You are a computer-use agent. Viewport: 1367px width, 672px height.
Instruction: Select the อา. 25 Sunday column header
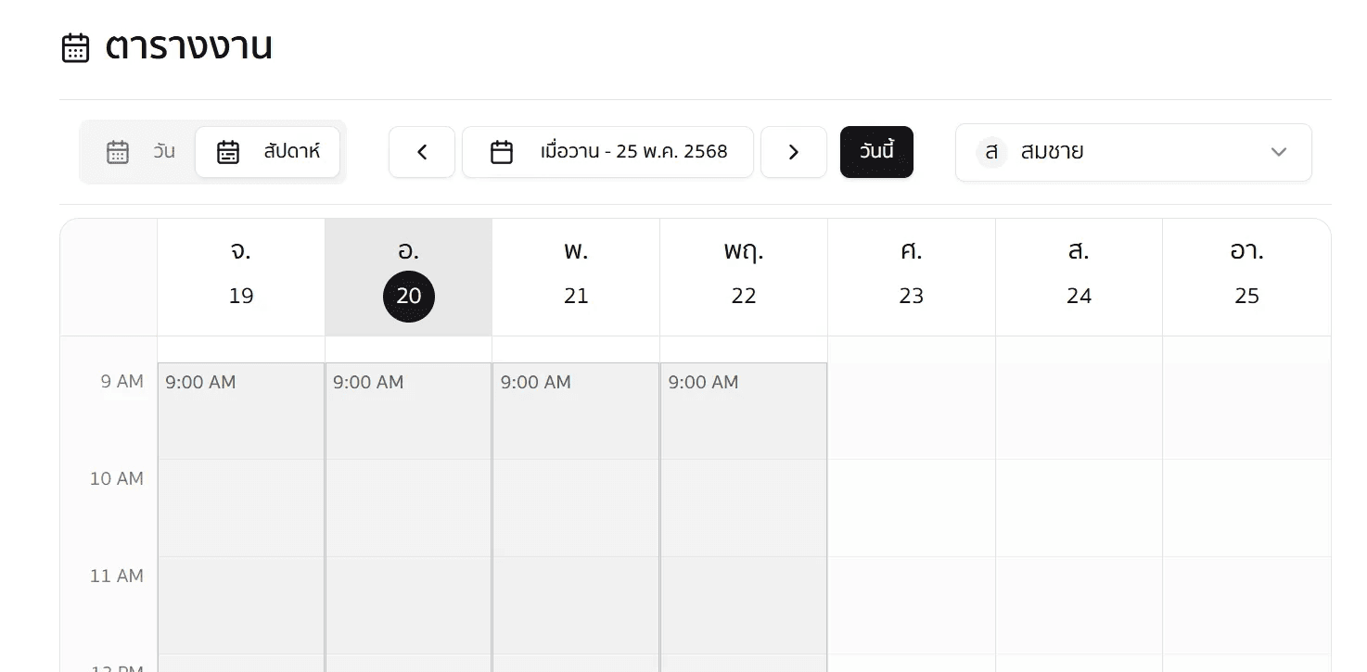(x=1246, y=274)
